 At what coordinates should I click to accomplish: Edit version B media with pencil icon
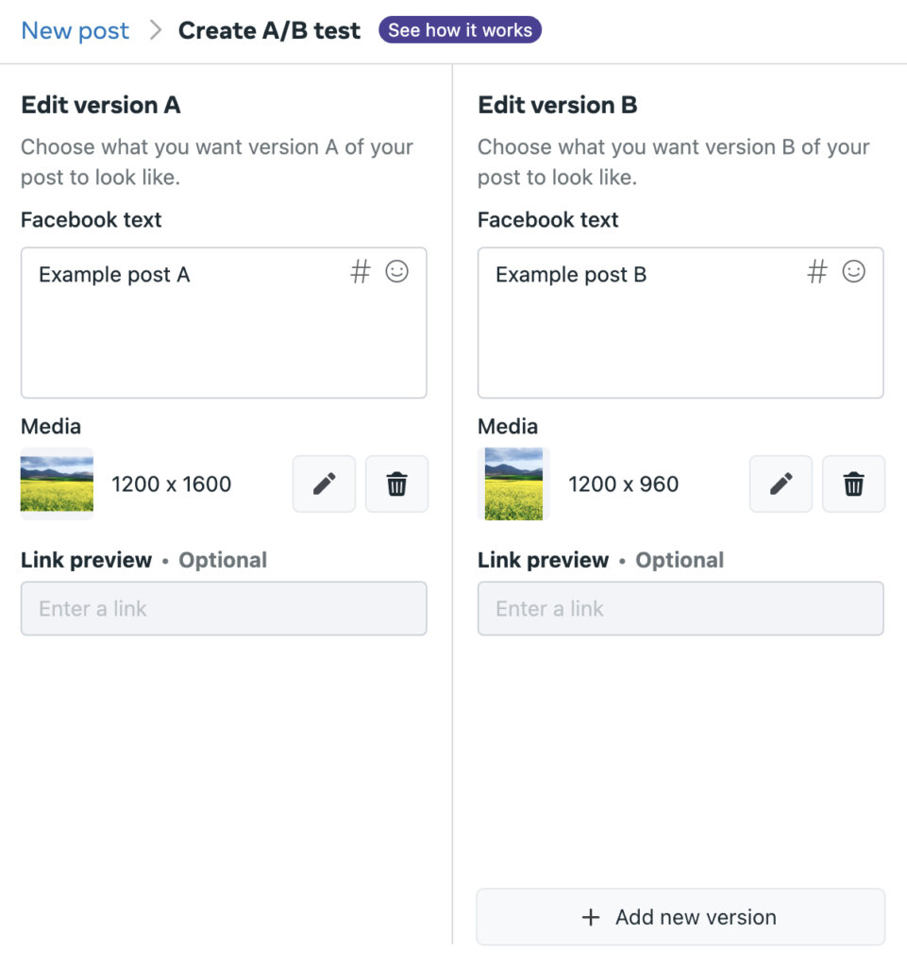(781, 484)
